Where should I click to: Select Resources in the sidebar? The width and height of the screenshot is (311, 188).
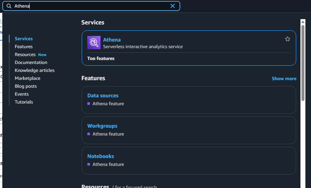[25, 55]
